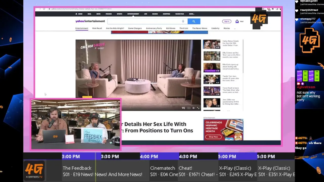Open the Role Recall tab
This screenshot has height=182, width=324.
coord(97,28)
